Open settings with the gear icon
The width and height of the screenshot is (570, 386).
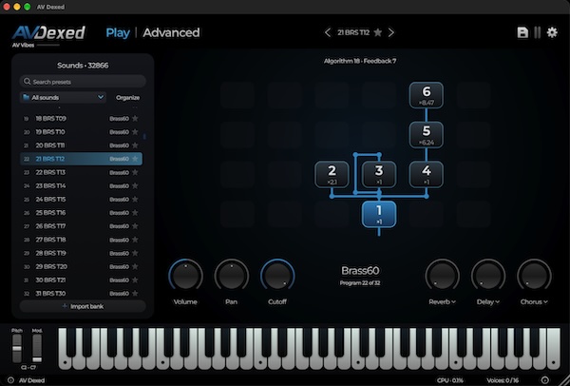[x=552, y=32]
